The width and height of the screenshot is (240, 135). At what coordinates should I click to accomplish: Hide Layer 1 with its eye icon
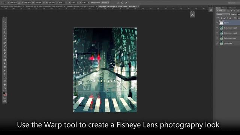pos(217,22)
